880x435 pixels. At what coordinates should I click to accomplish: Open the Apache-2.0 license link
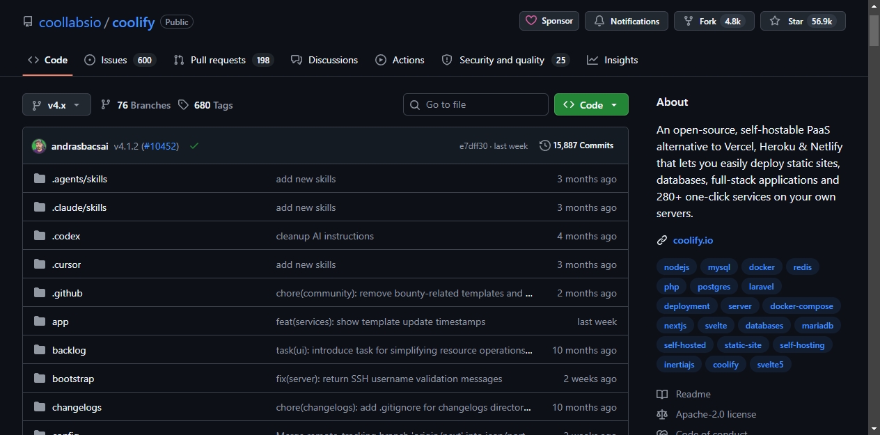(716, 414)
